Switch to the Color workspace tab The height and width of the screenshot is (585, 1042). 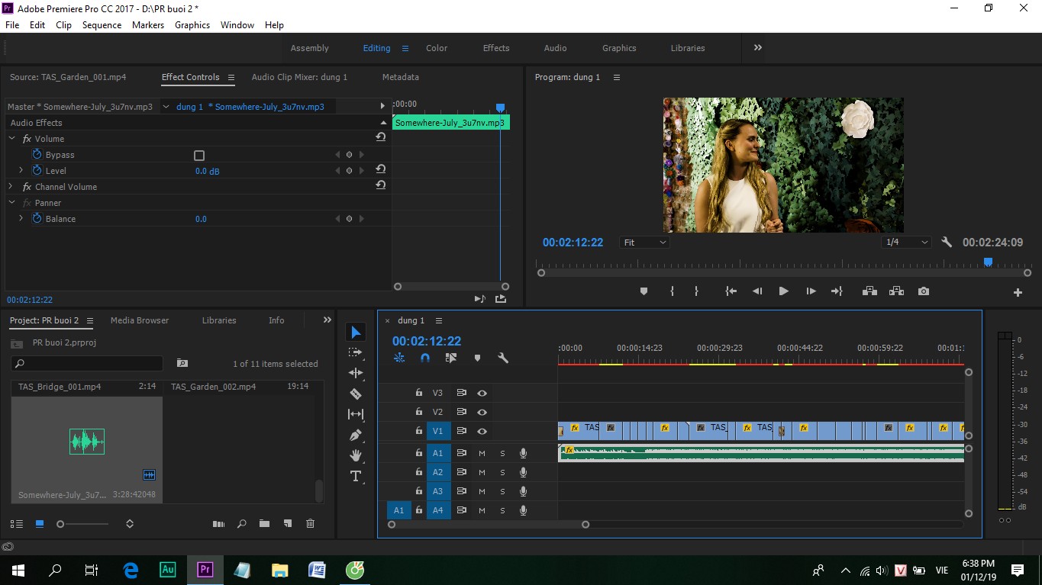[x=437, y=48]
